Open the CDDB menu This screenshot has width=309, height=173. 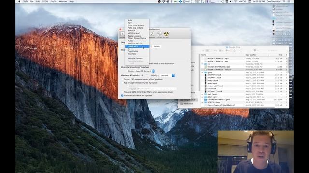pos(45,1)
